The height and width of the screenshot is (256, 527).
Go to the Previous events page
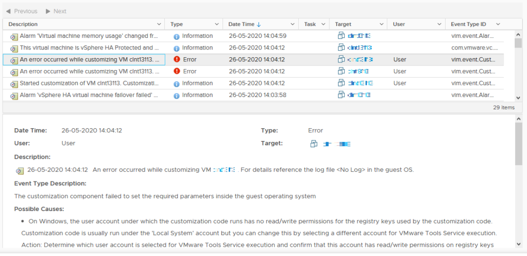(21, 11)
